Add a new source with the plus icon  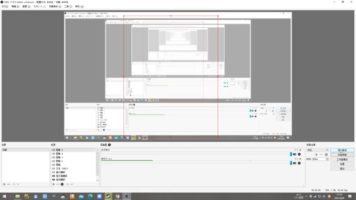(53, 184)
